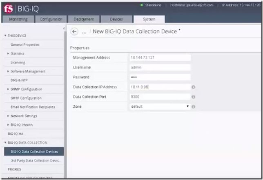
Task: Open SMTP Configuration page
Action: (x=26, y=98)
